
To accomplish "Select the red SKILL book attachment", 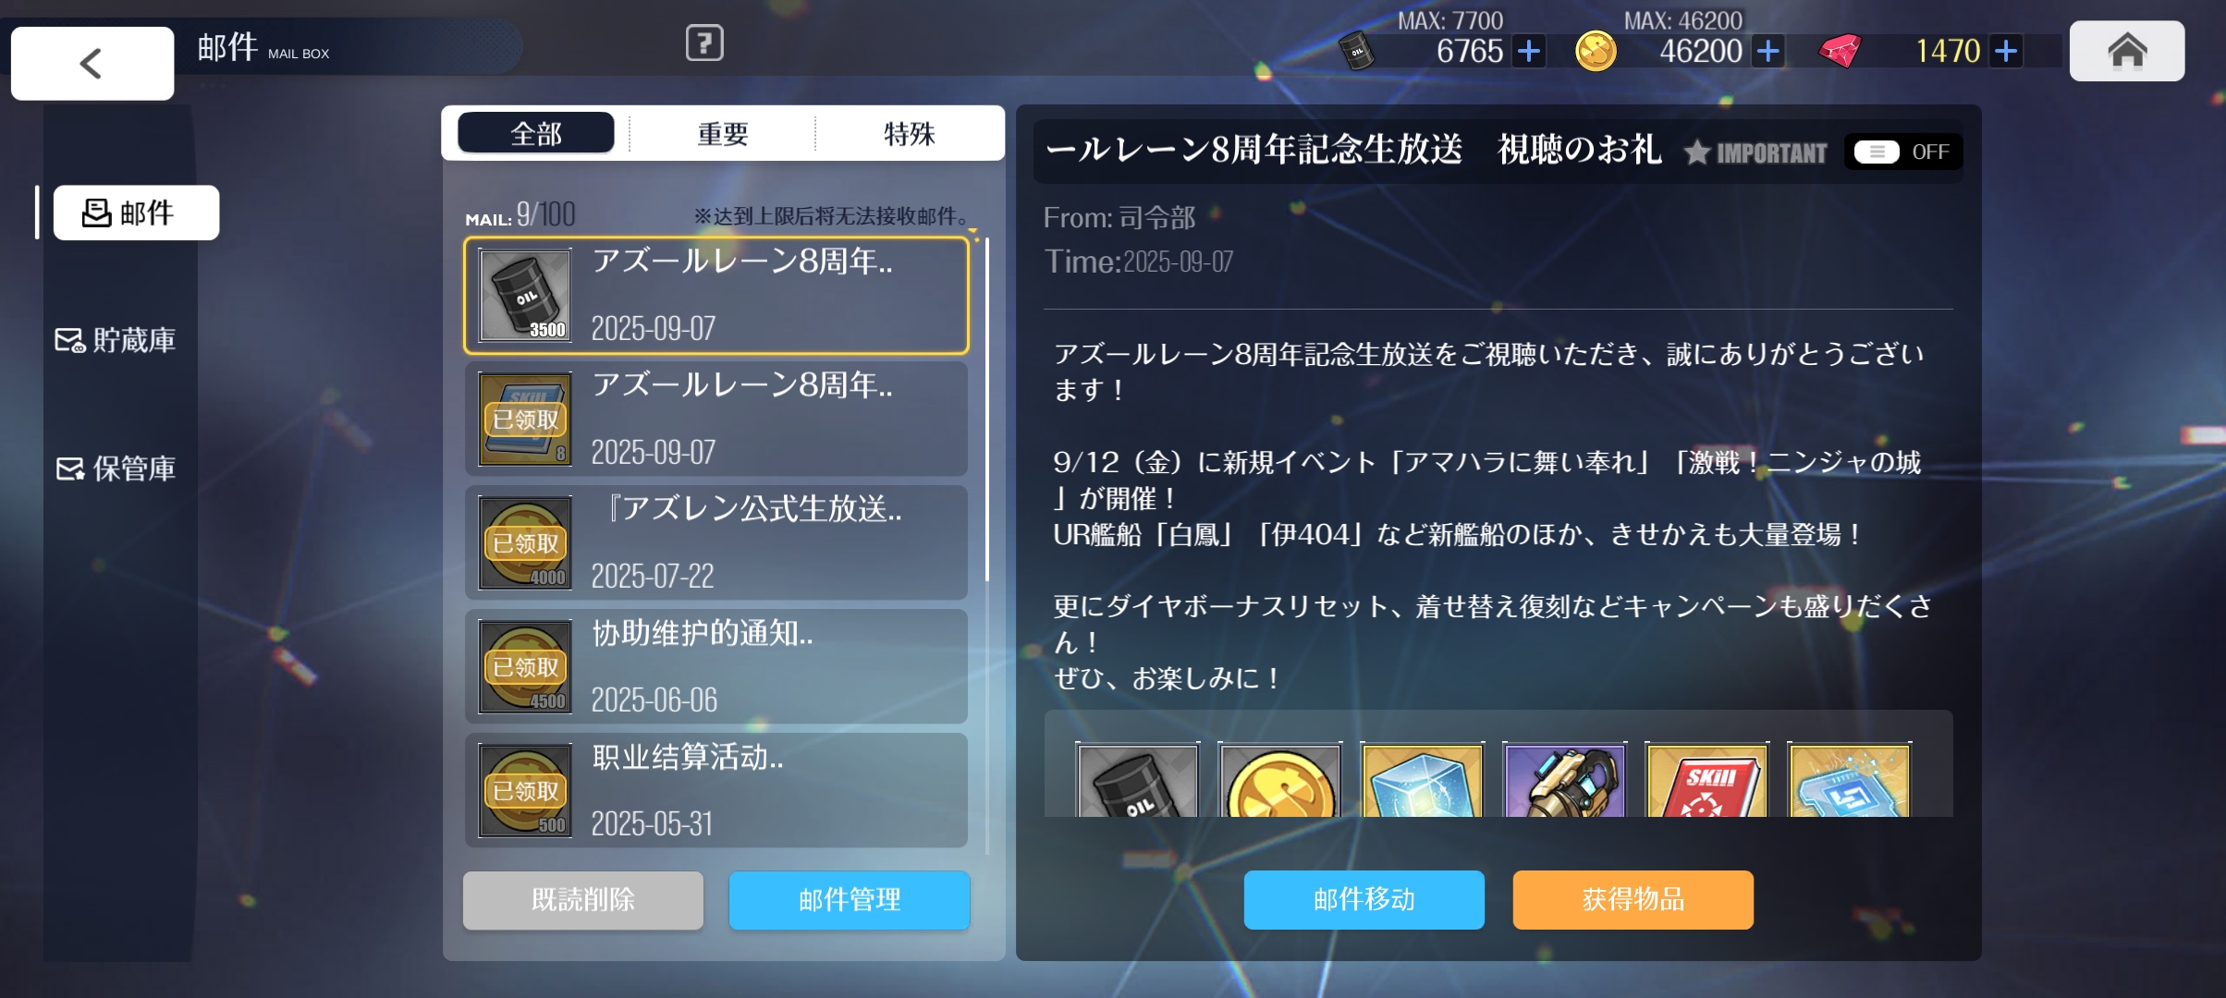I will click(1706, 780).
